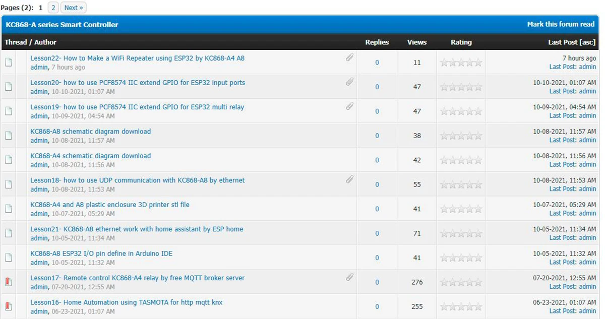Open the reply count for Lesson16 thread
This screenshot has width=605, height=319.
(x=377, y=306)
